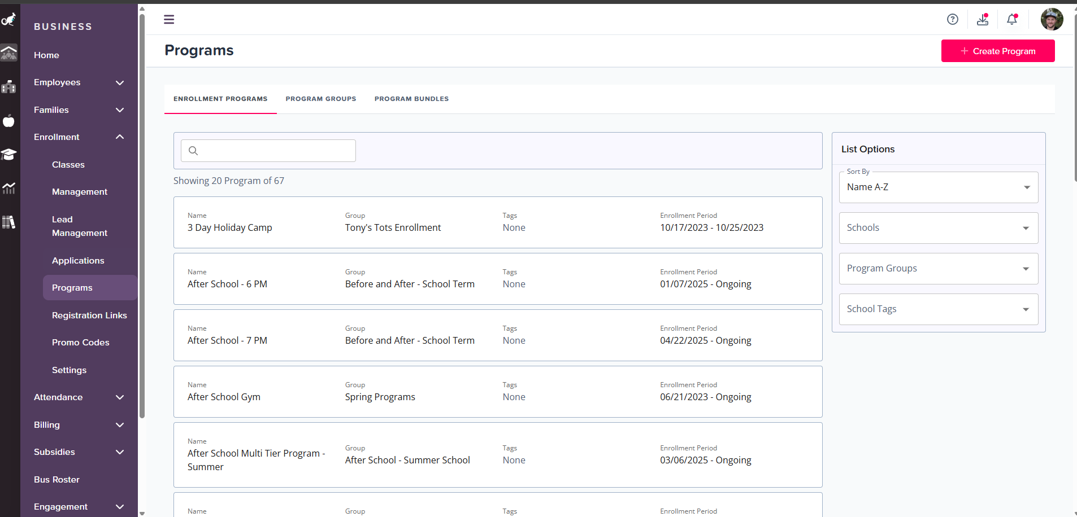Switch to the Program Groups tab
Viewport: 1077px width, 517px height.
pos(320,99)
